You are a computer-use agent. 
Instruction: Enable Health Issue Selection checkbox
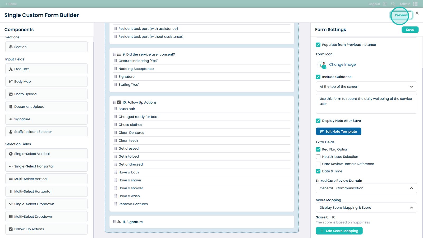pos(318,157)
